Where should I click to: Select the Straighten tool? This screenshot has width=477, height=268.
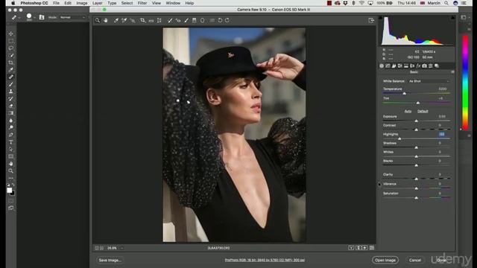click(151, 20)
